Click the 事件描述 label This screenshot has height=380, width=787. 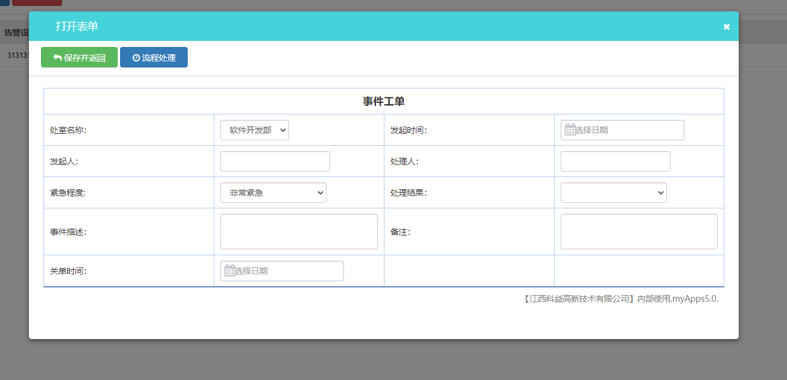click(68, 232)
